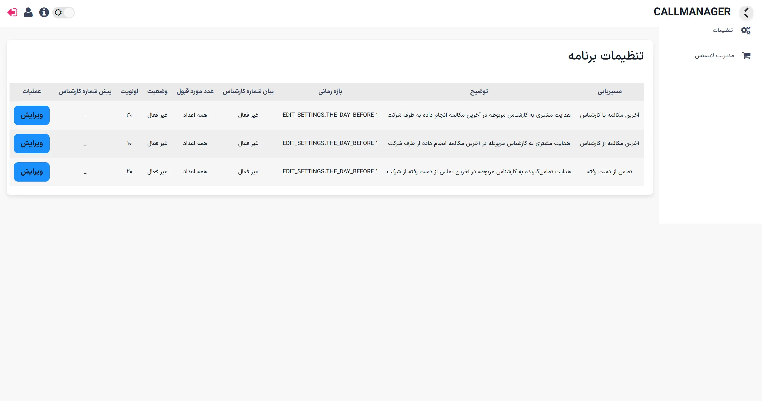Screen dimensions: 762x401
Task: Open the user profile icon
Action: tap(28, 13)
